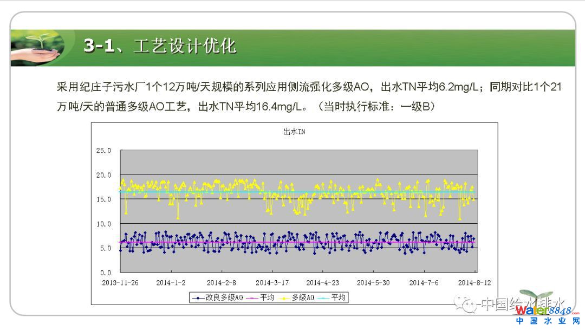Click the 2014-3-17 x-axis date label
585x330 pixels.
pos(272,283)
